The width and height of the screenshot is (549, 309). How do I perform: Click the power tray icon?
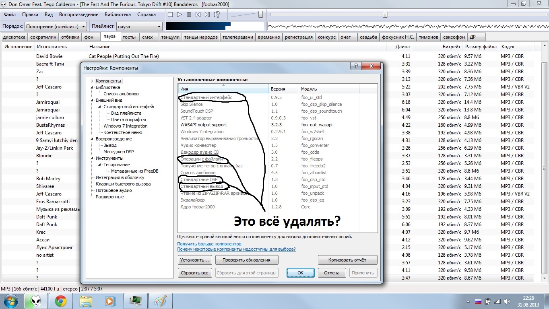488,301
